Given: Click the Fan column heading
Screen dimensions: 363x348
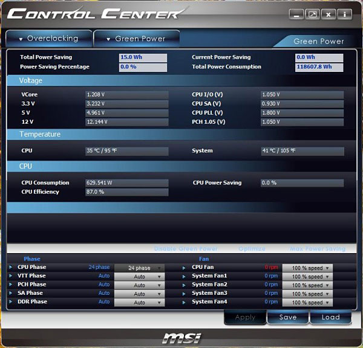Looking at the screenshot, I should (x=204, y=259).
